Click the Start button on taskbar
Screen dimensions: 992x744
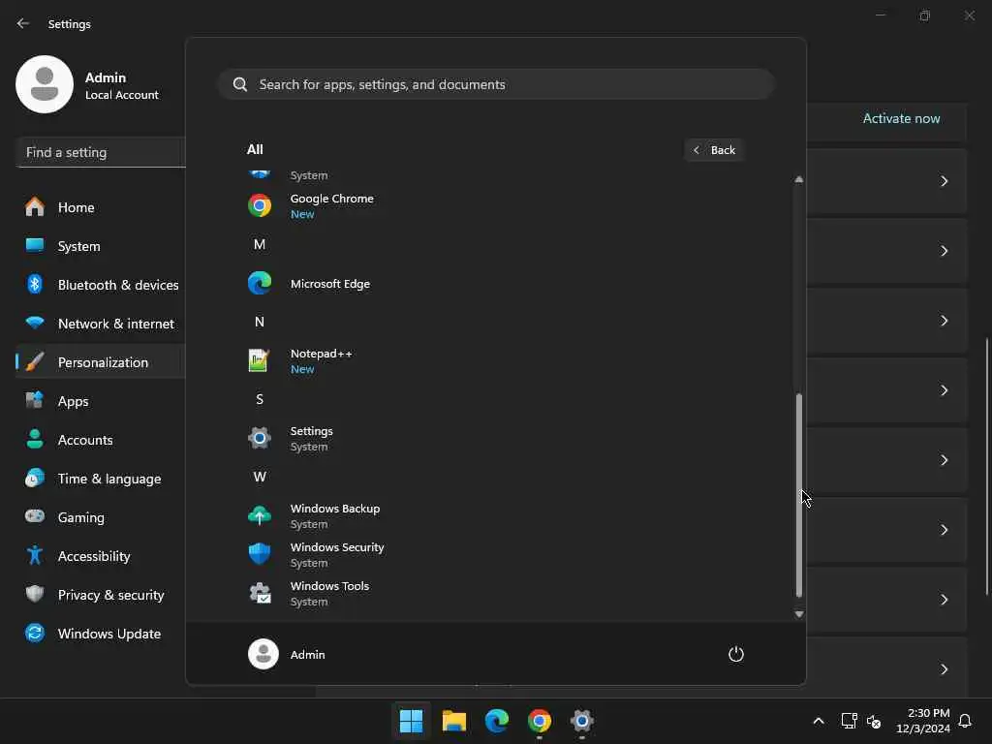pyautogui.click(x=411, y=721)
